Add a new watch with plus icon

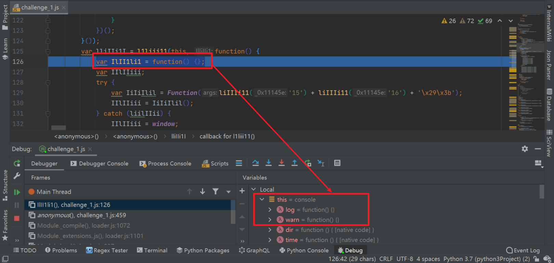click(x=242, y=191)
